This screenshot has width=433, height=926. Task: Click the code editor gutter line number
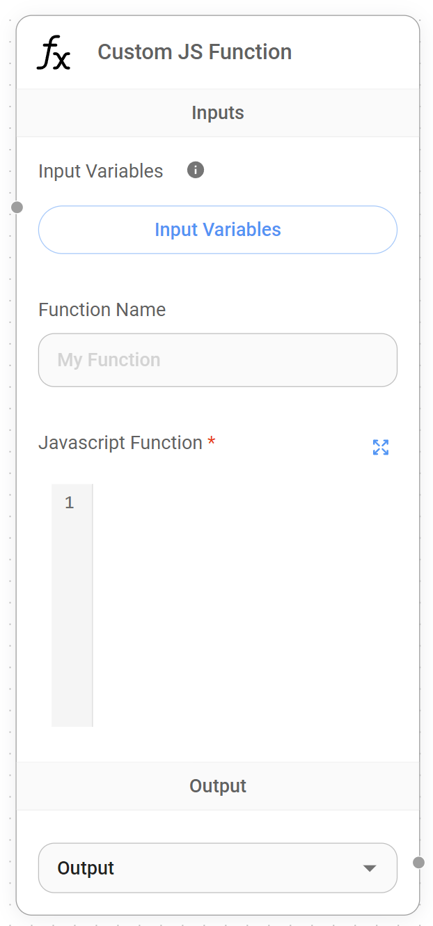click(70, 502)
